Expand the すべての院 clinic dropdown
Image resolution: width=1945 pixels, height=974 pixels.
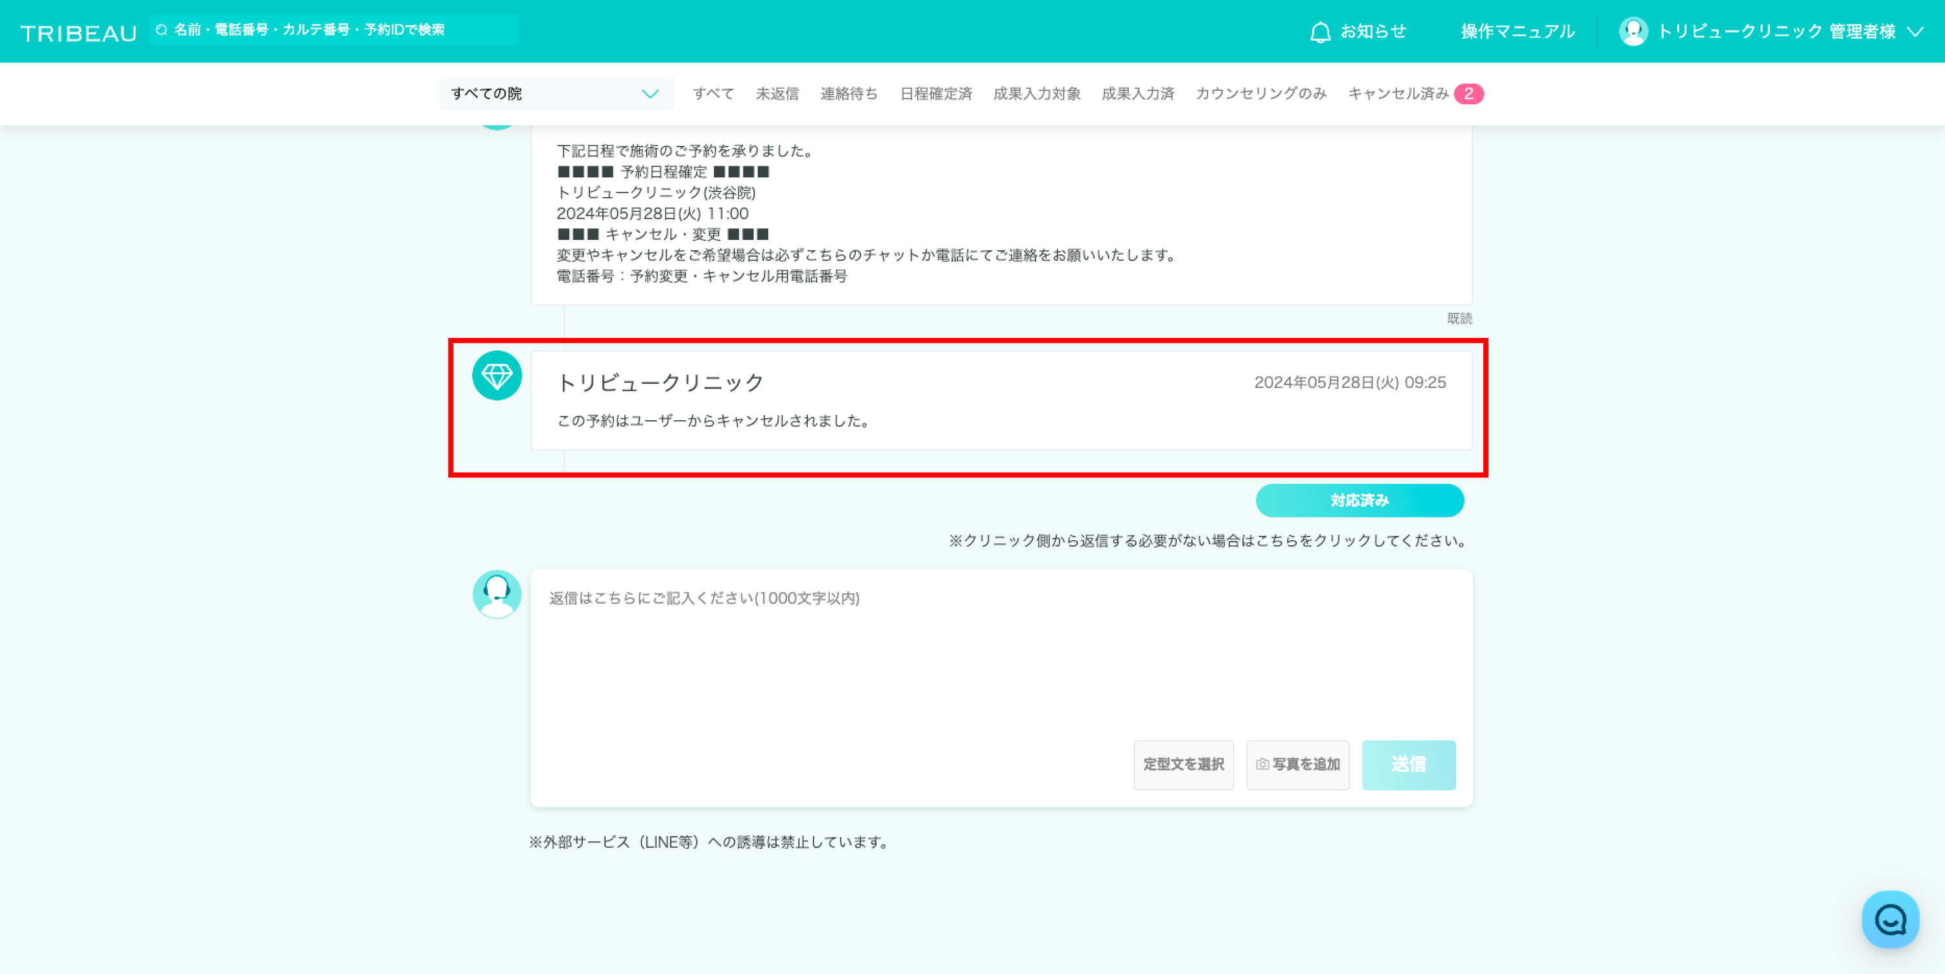(x=556, y=93)
